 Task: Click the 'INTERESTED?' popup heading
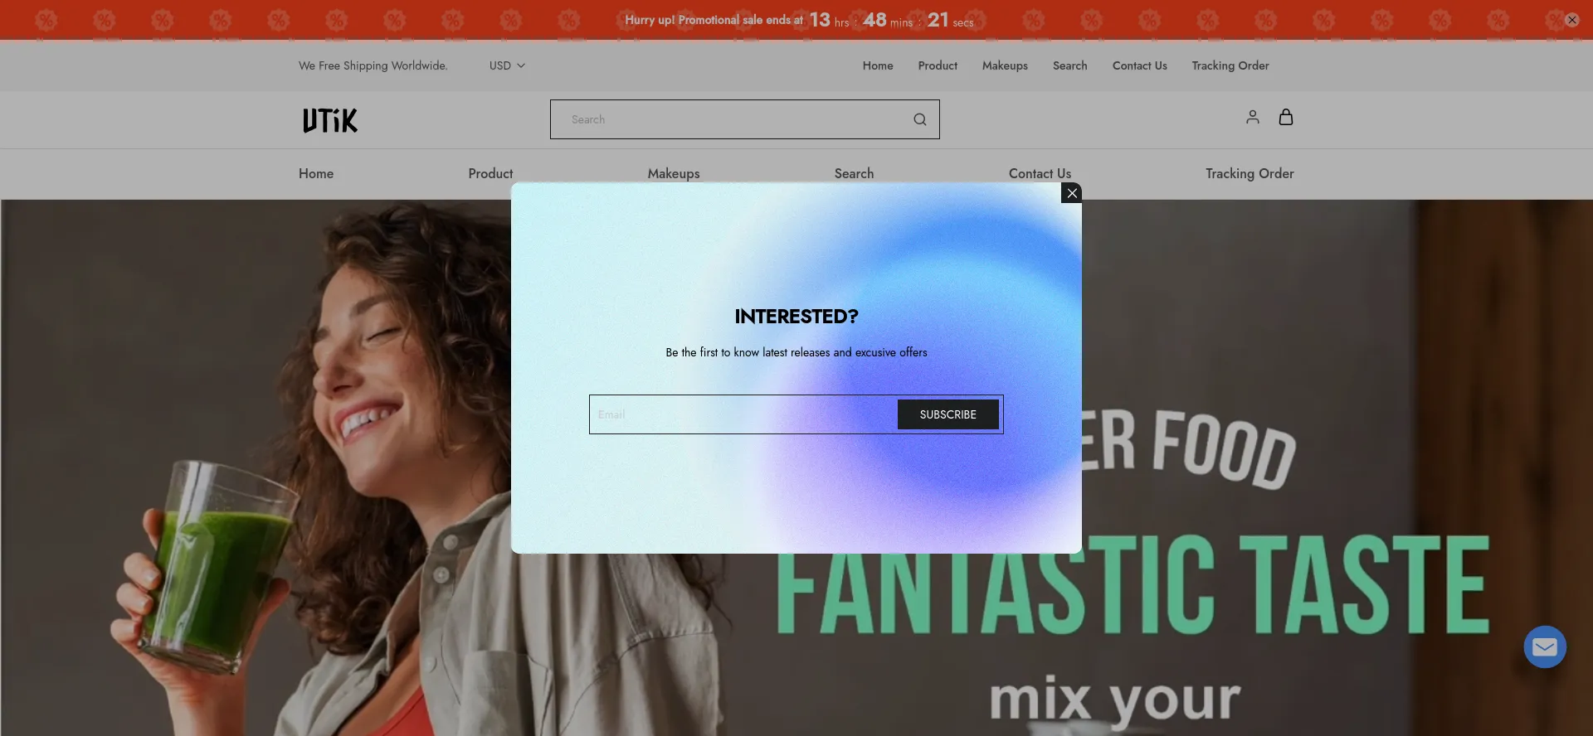pos(796,317)
